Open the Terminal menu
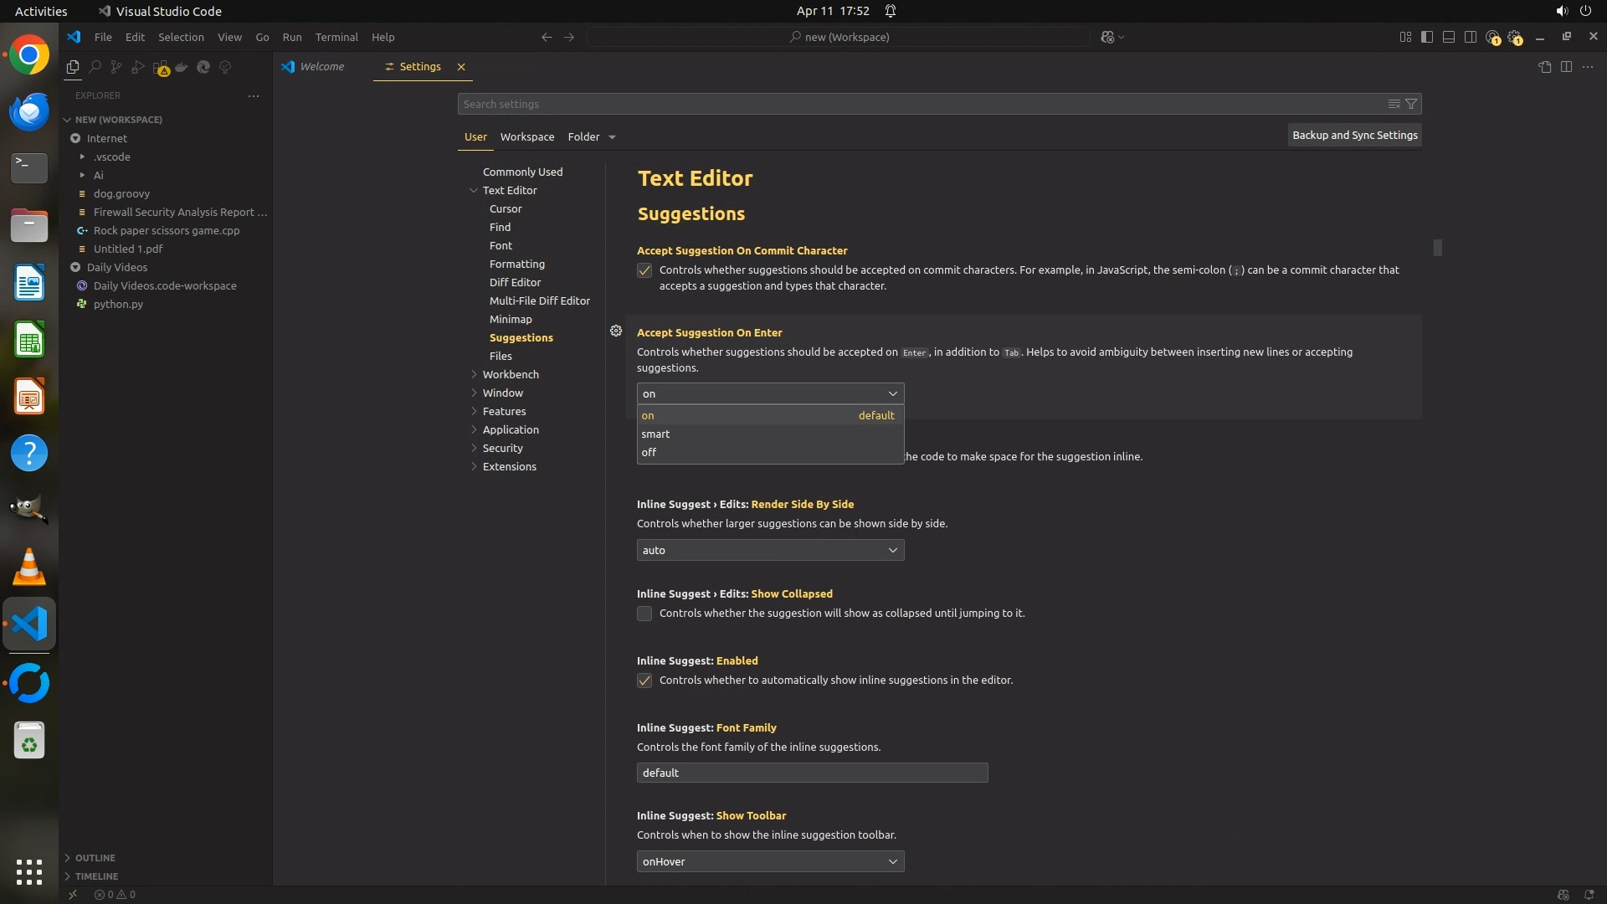 pyautogui.click(x=336, y=37)
